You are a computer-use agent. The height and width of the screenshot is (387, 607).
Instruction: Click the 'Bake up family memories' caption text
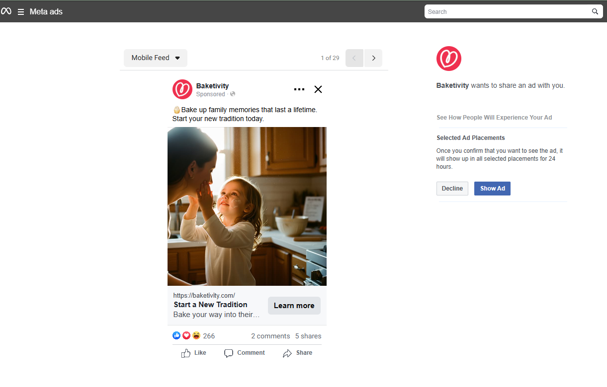coord(245,114)
